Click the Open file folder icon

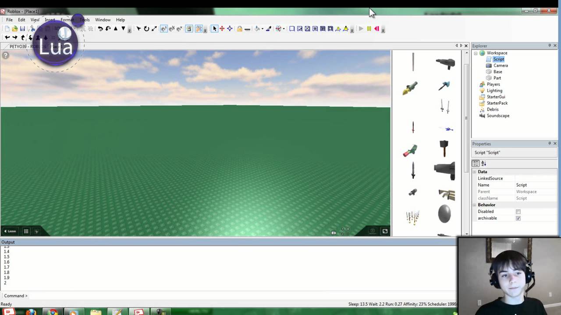[15, 29]
